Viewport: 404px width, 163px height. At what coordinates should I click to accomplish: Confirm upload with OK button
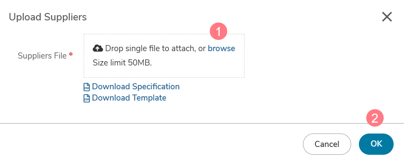pyautogui.click(x=376, y=144)
